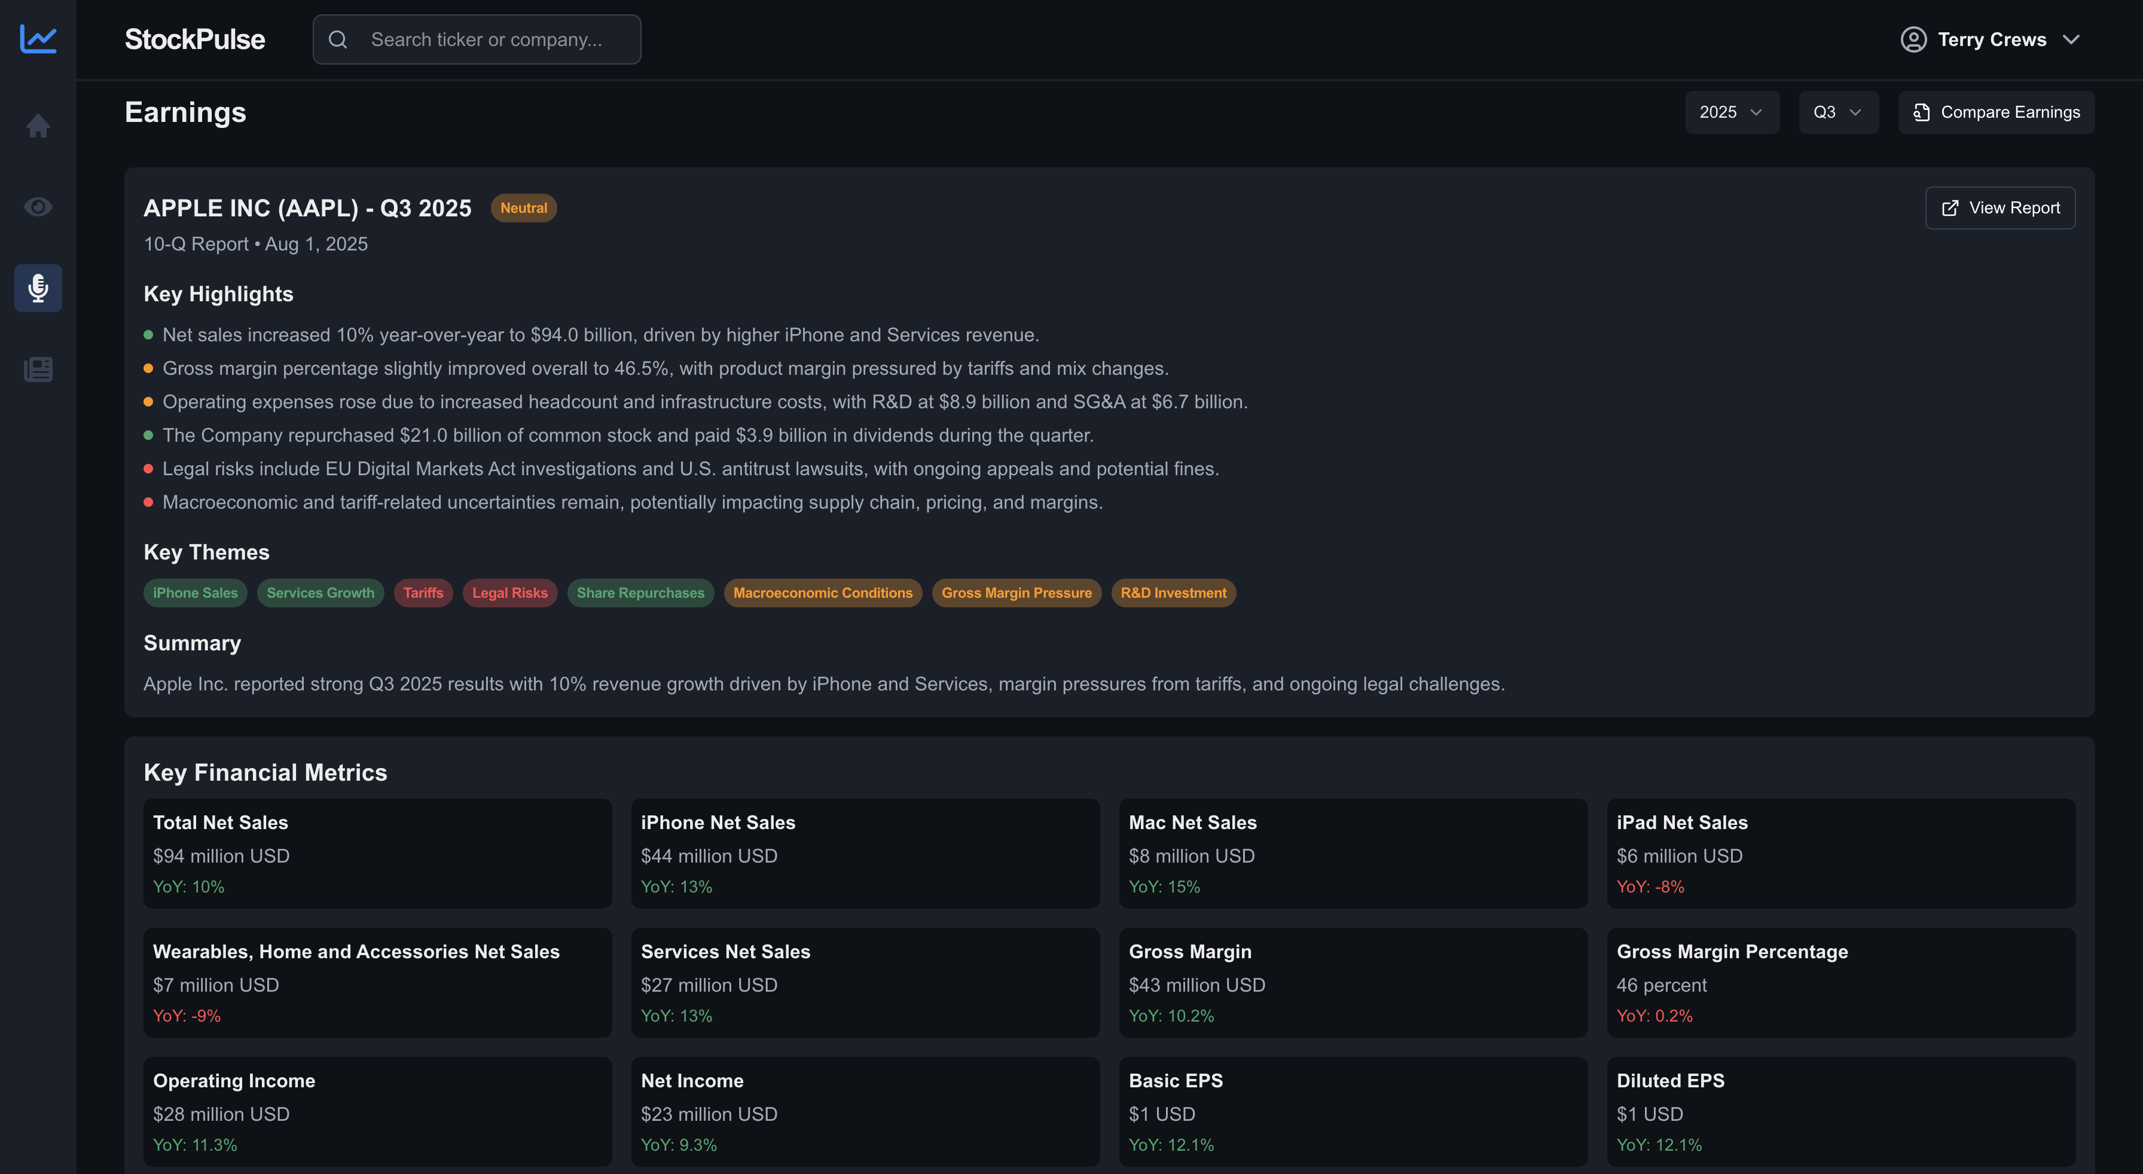The image size is (2143, 1174).
Task: Expand the 2025 year dropdown
Action: [1731, 112]
